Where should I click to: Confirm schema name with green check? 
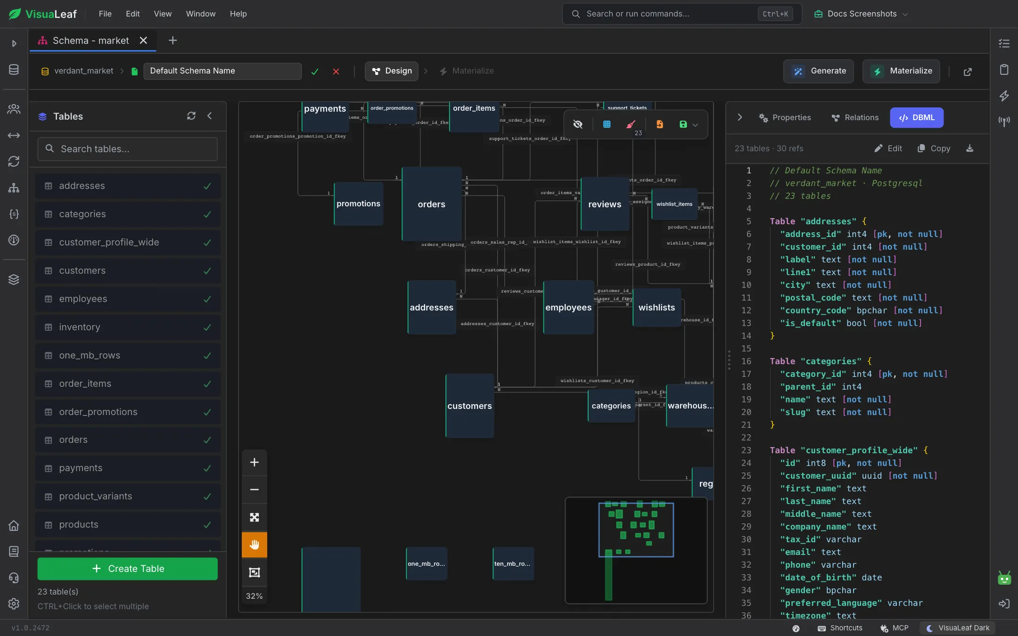click(x=315, y=72)
